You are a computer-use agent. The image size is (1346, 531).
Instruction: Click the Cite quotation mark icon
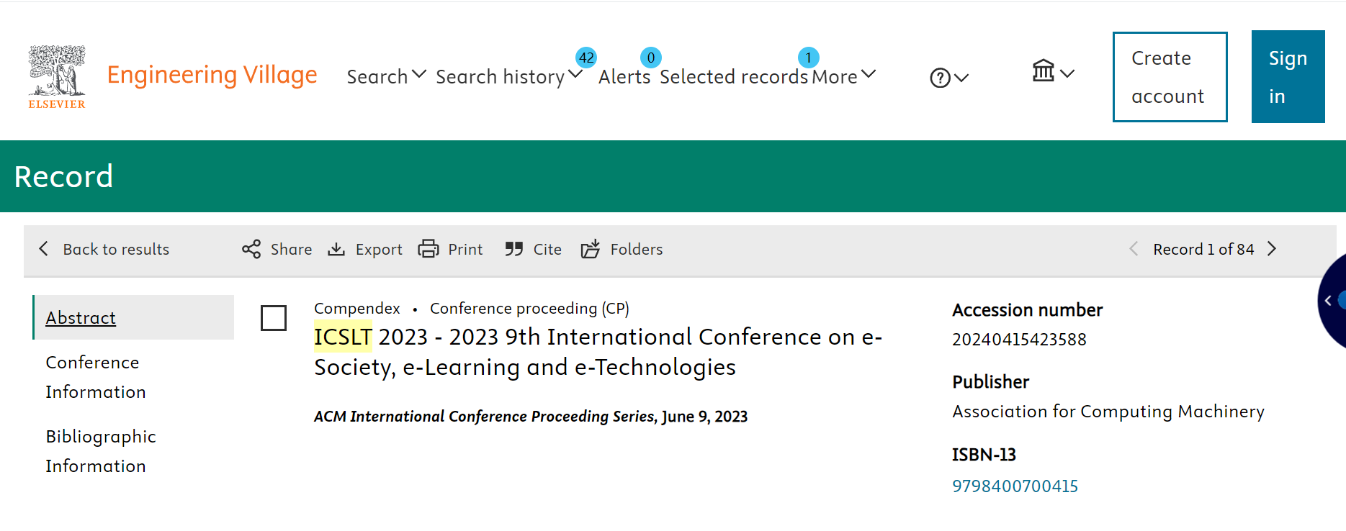pos(513,249)
